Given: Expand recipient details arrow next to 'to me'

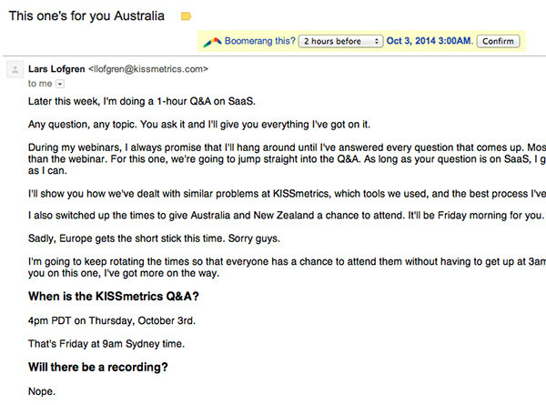Looking at the screenshot, I should coord(60,84).
